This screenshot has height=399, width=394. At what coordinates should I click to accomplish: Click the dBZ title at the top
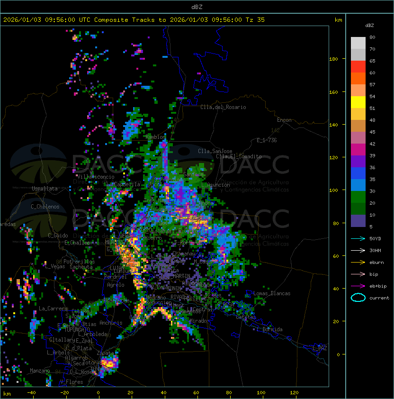(x=197, y=7)
